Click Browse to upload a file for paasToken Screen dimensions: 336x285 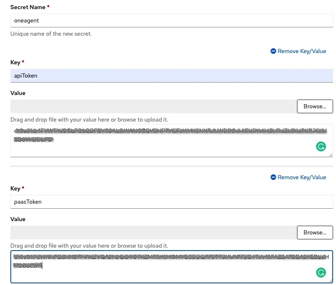(314, 232)
